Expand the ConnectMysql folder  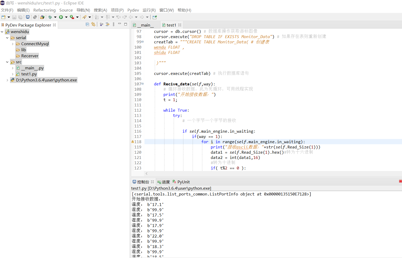coord(13,44)
